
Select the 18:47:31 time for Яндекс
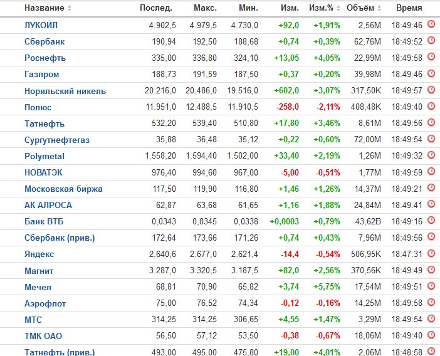(407, 254)
